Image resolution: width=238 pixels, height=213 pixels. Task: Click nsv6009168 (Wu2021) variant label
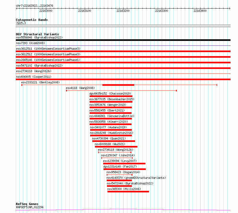110,144
